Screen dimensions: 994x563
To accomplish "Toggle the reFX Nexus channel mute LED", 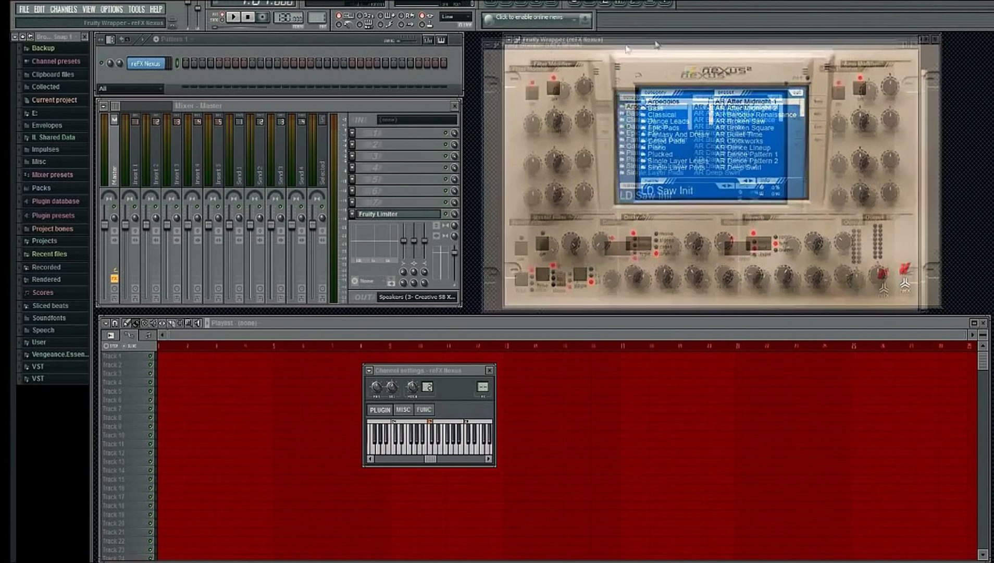I will click(x=101, y=63).
